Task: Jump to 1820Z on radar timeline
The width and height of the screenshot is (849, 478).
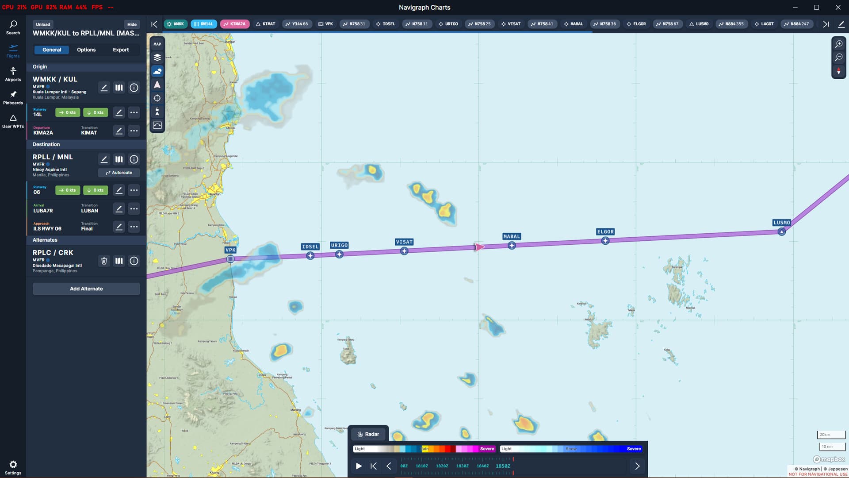Action: pos(442,466)
